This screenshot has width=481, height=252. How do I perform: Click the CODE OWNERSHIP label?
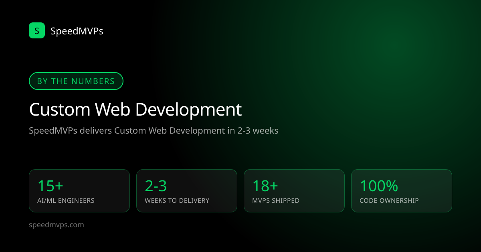tap(389, 201)
